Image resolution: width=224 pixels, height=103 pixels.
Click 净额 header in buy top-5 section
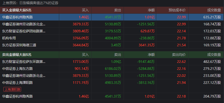[151, 10]
